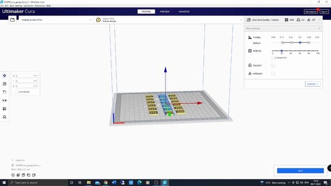Click the top view cube icon
The height and width of the screenshot is (186, 331).
click(x=23, y=175)
